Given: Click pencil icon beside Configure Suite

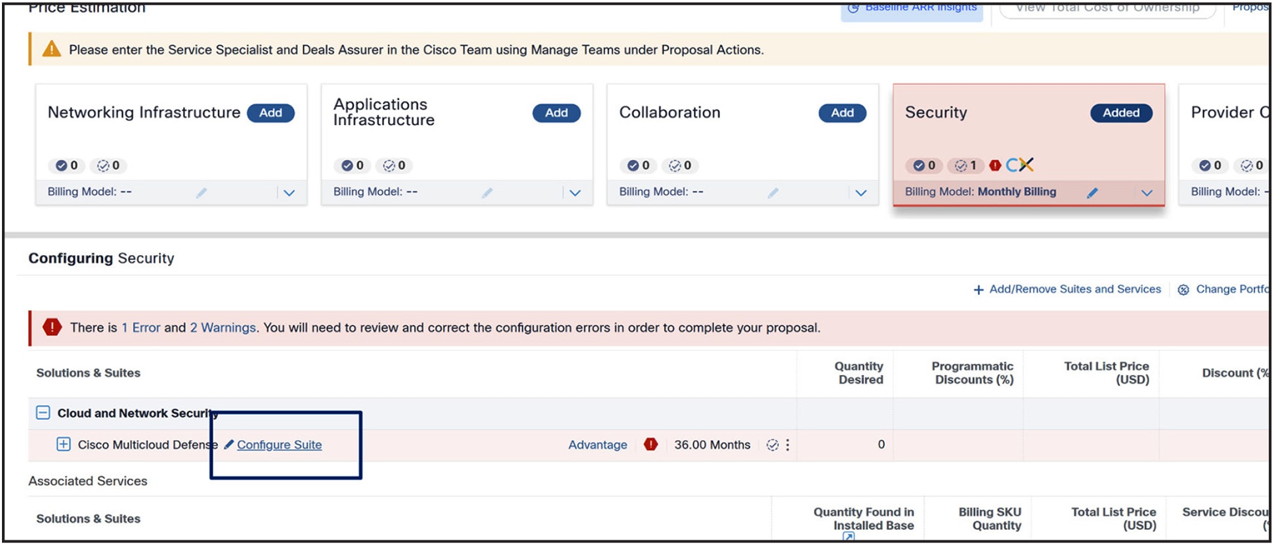Looking at the screenshot, I should tap(228, 444).
